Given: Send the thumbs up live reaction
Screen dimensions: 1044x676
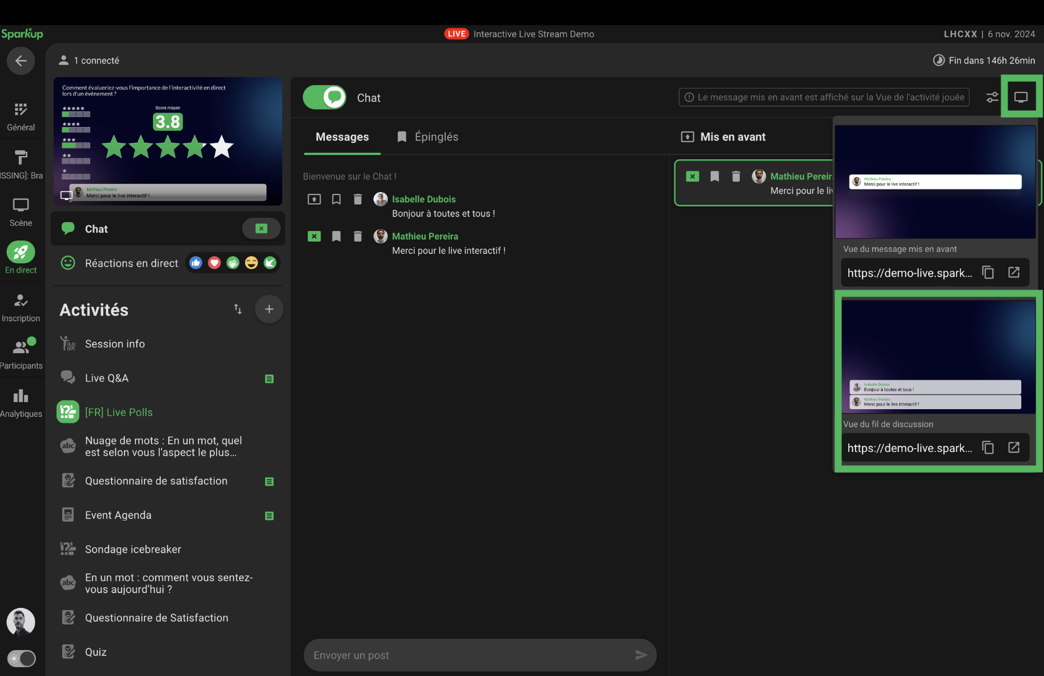Looking at the screenshot, I should click(196, 263).
